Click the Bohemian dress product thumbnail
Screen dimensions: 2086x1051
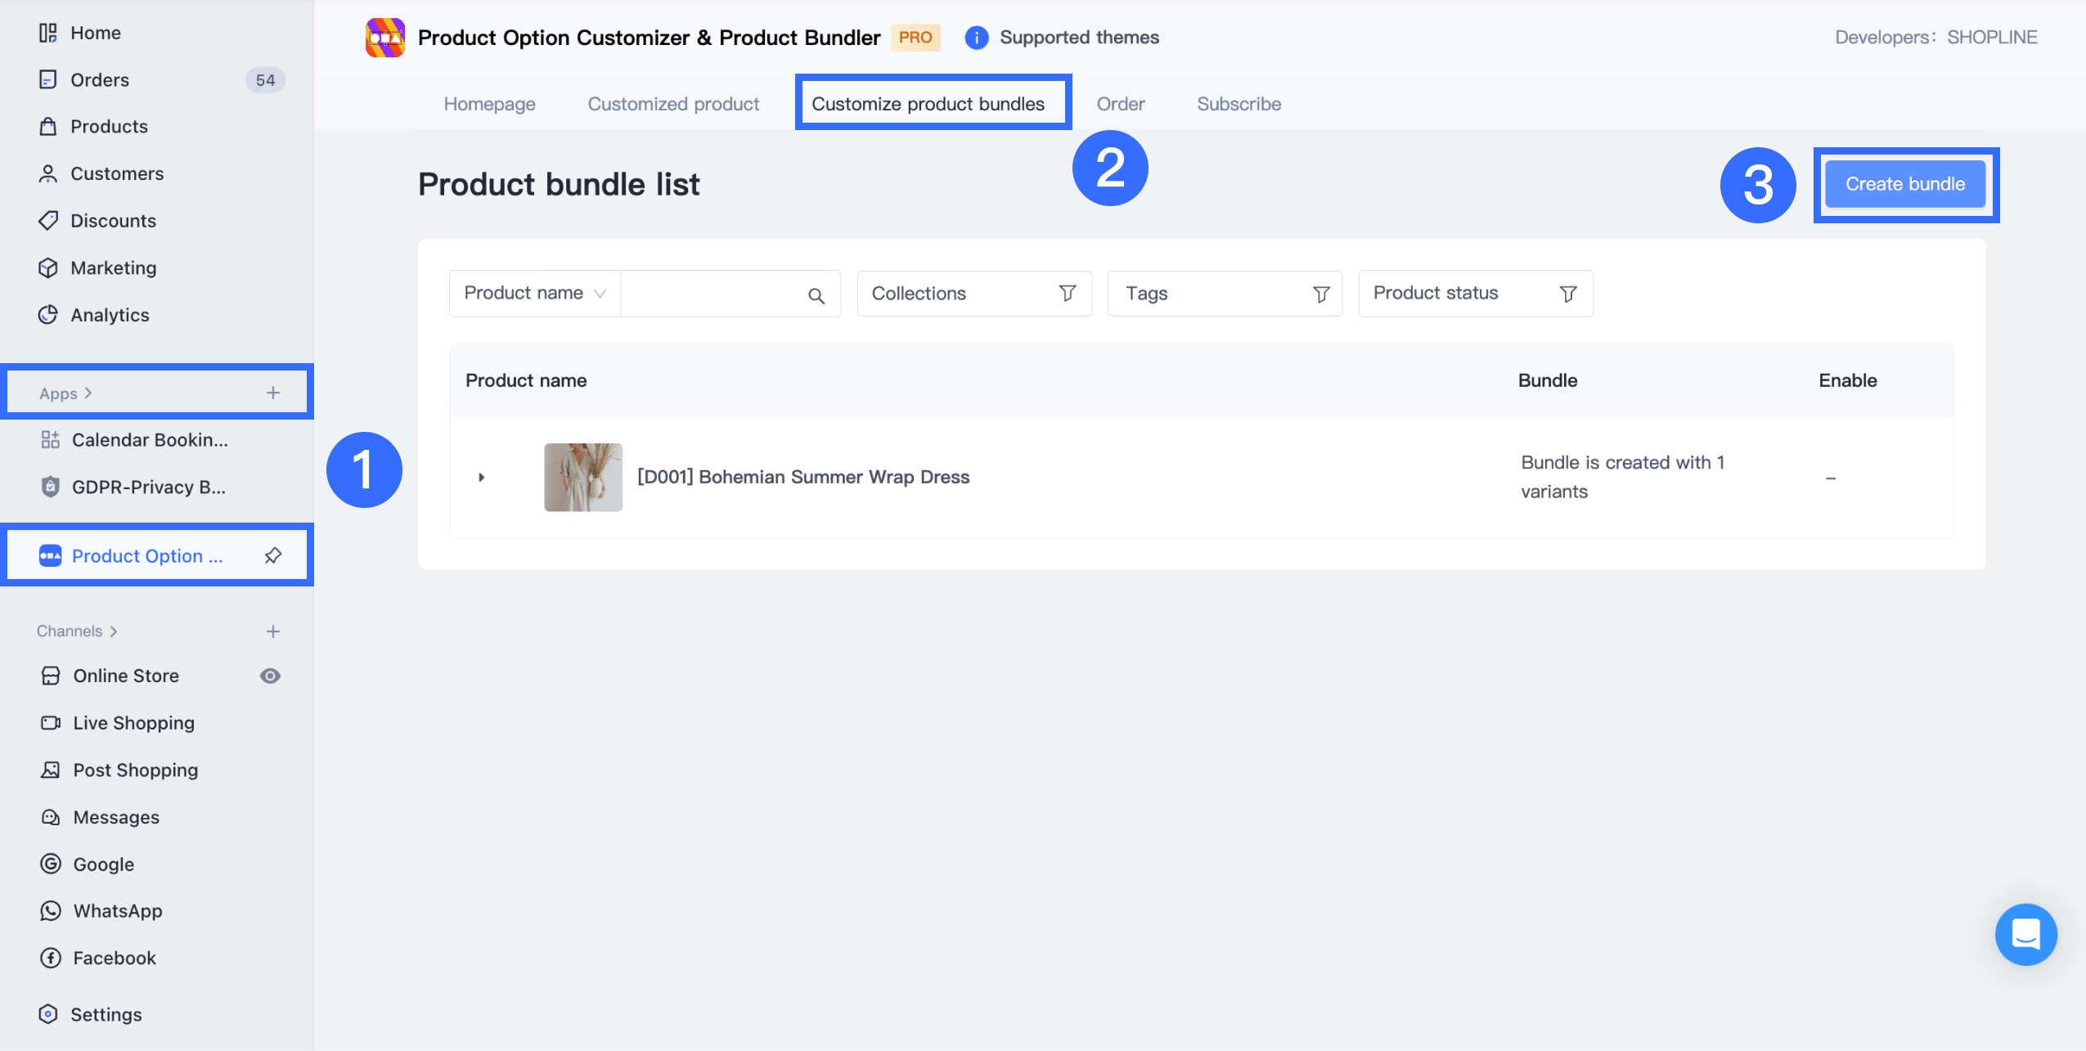(583, 478)
